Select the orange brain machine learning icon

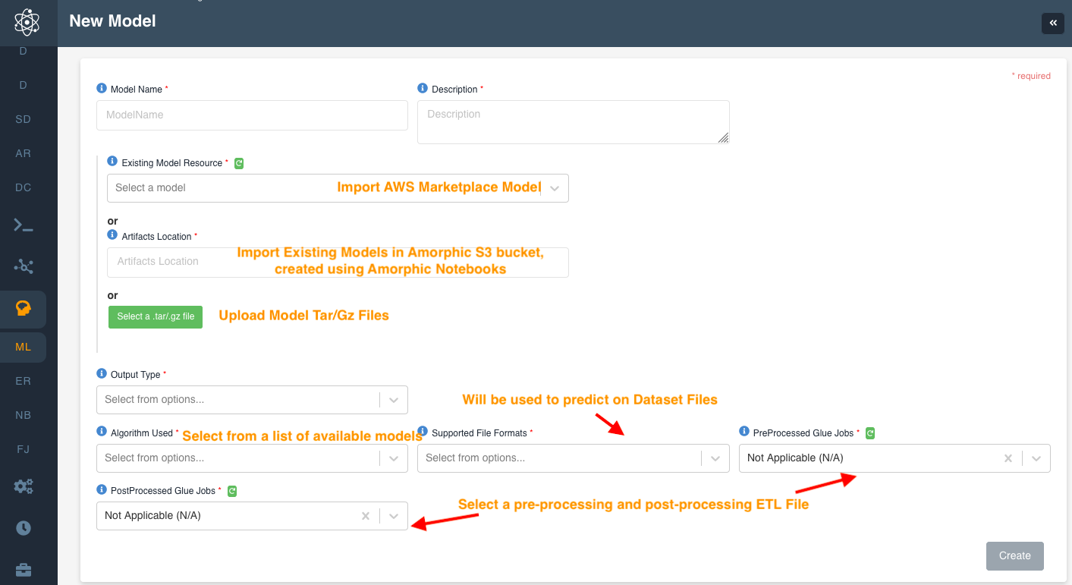[x=24, y=308]
